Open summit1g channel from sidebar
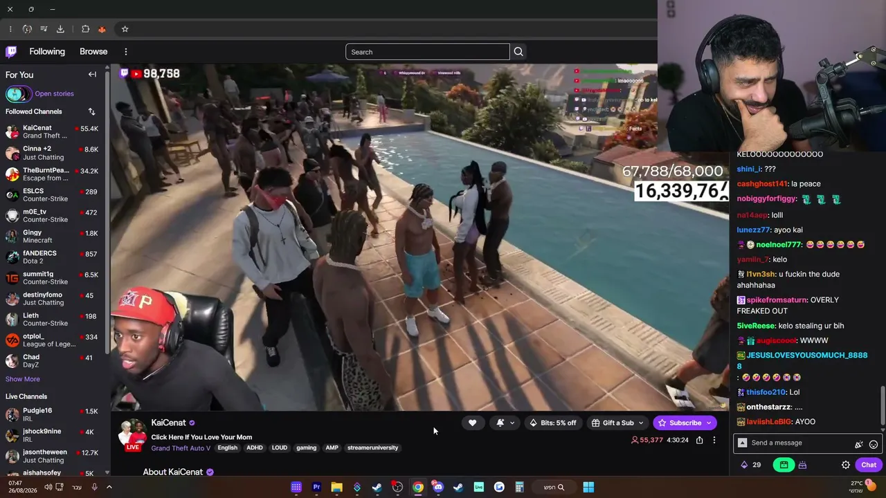Image resolution: width=886 pixels, height=498 pixels. (x=54, y=277)
